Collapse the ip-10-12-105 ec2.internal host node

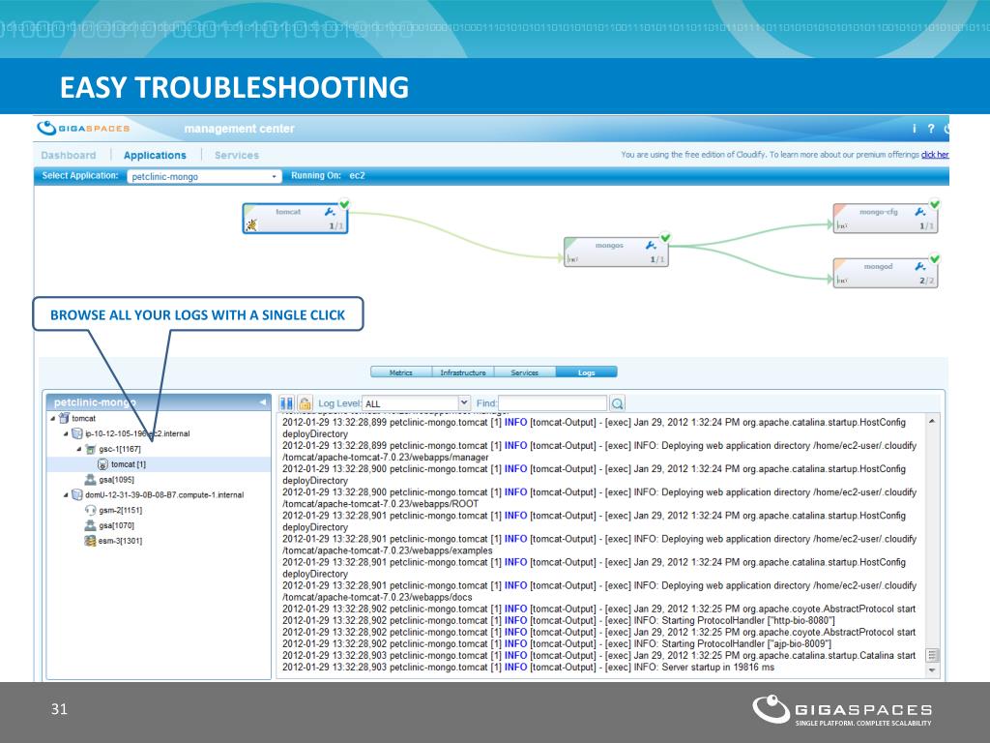[x=66, y=434]
